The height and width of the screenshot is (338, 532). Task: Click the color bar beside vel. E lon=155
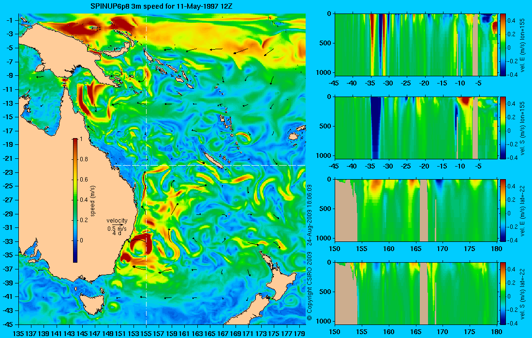502,45
